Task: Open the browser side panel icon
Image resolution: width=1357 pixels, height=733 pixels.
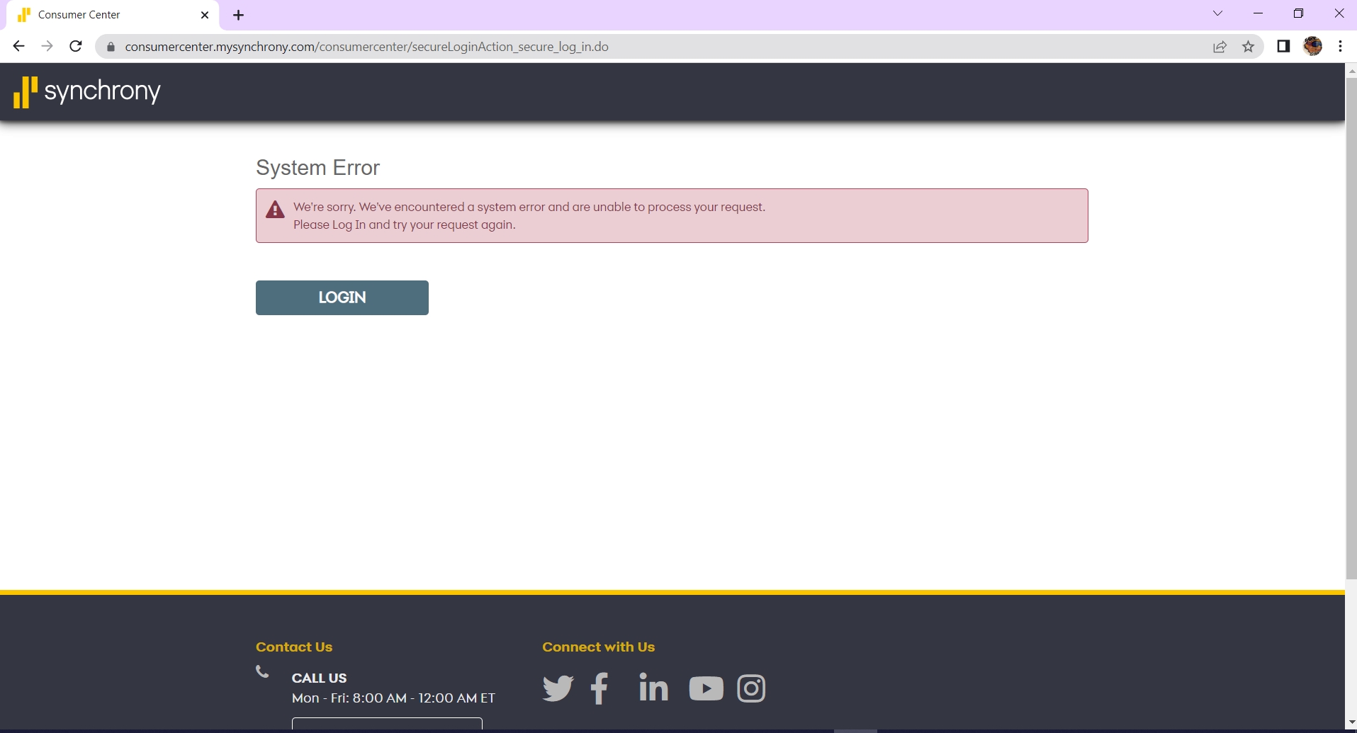Action: (1282, 46)
